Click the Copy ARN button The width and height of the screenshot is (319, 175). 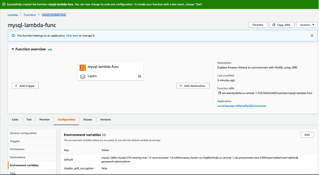tap(282, 25)
